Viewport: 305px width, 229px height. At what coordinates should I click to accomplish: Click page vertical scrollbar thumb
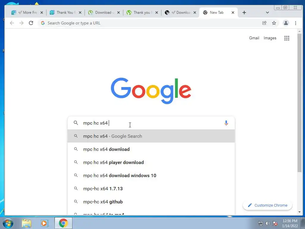pyautogui.click(x=299, y=103)
